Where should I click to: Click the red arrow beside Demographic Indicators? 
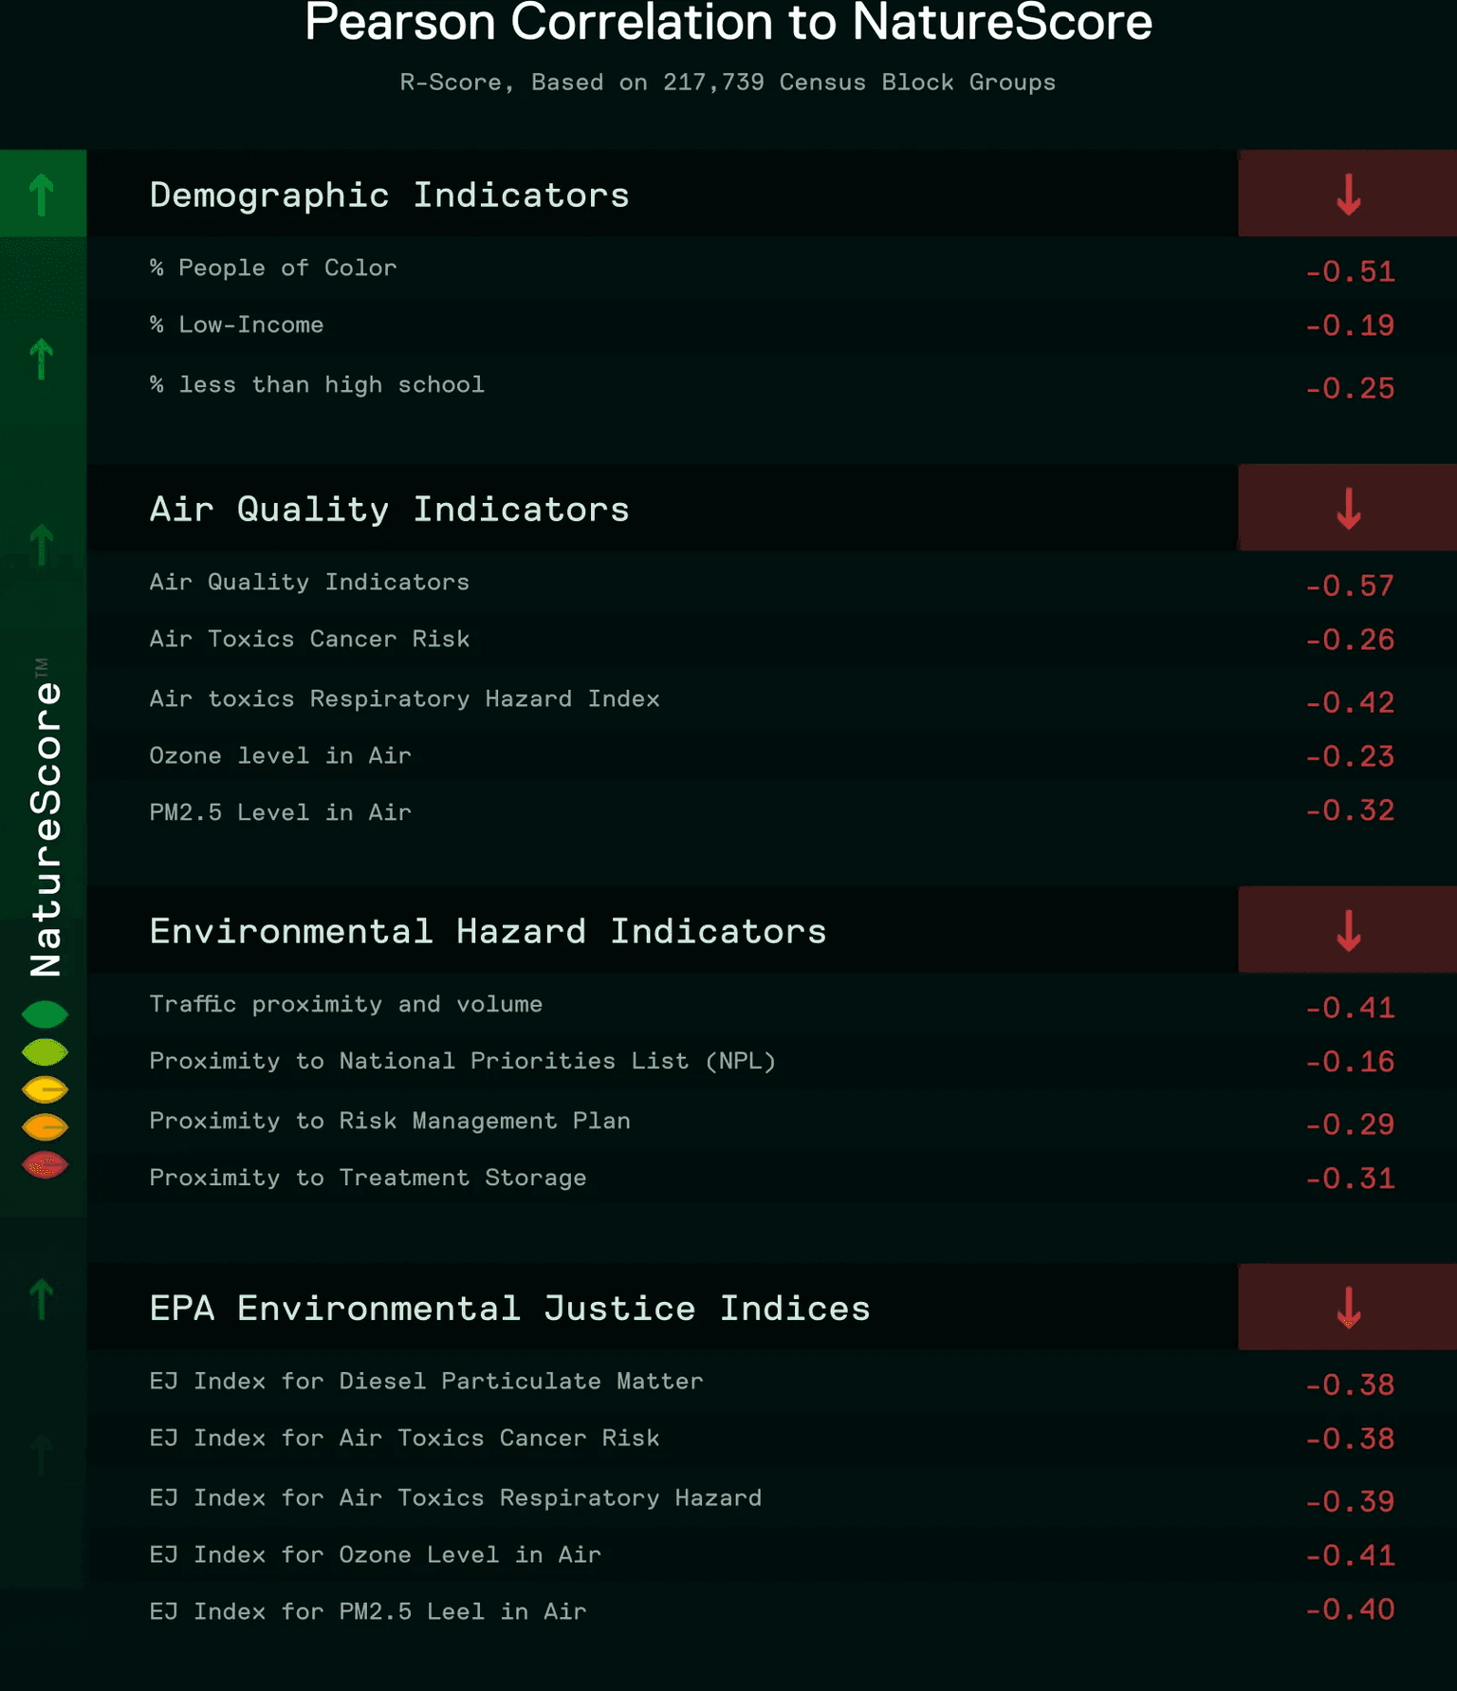1348,195
